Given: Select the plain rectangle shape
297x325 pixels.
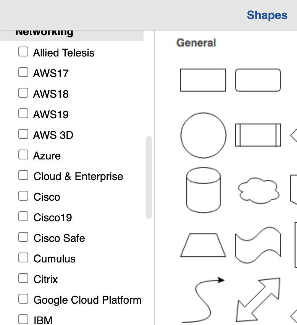Looking at the screenshot, I should pos(203,80).
